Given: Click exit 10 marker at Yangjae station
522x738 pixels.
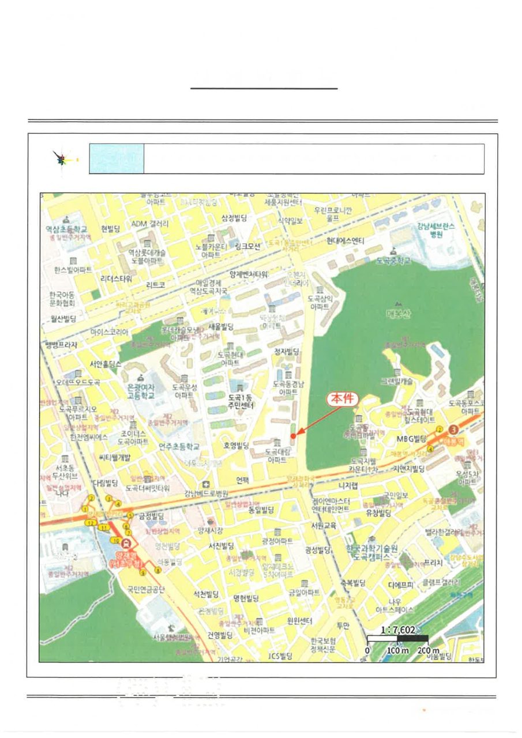Looking at the screenshot, I should (x=115, y=540).
